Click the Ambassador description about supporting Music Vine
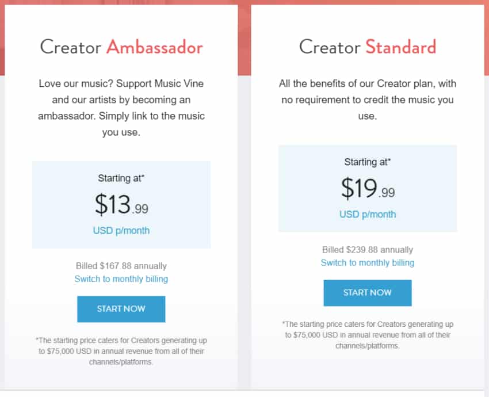The height and width of the screenshot is (397, 489). (x=121, y=108)
